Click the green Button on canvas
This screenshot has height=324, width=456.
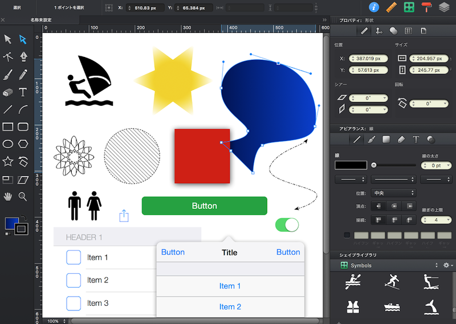pos(204,206)
